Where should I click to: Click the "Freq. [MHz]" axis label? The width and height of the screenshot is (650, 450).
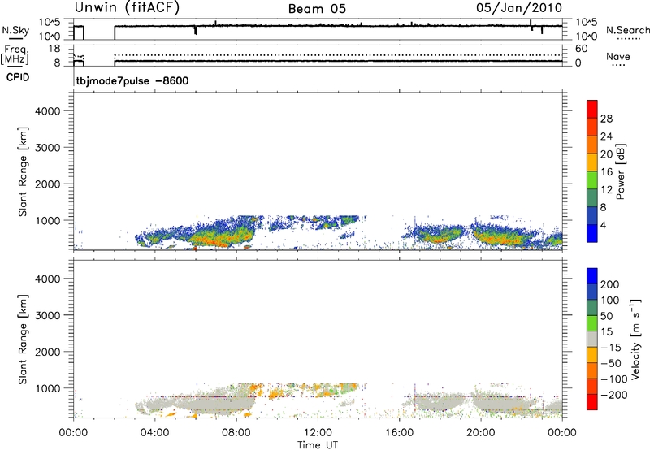pos(15,55)
